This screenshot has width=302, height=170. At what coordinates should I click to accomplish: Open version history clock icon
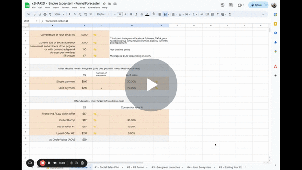pyautogui.click(x=222, y=5)
